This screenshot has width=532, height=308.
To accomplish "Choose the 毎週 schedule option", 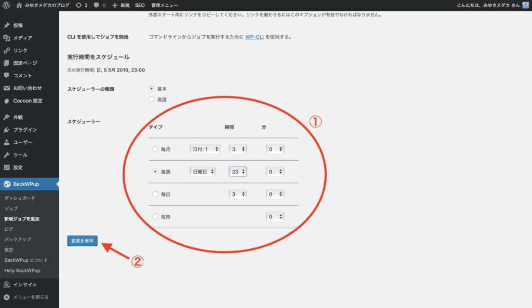I will point(155,172).
